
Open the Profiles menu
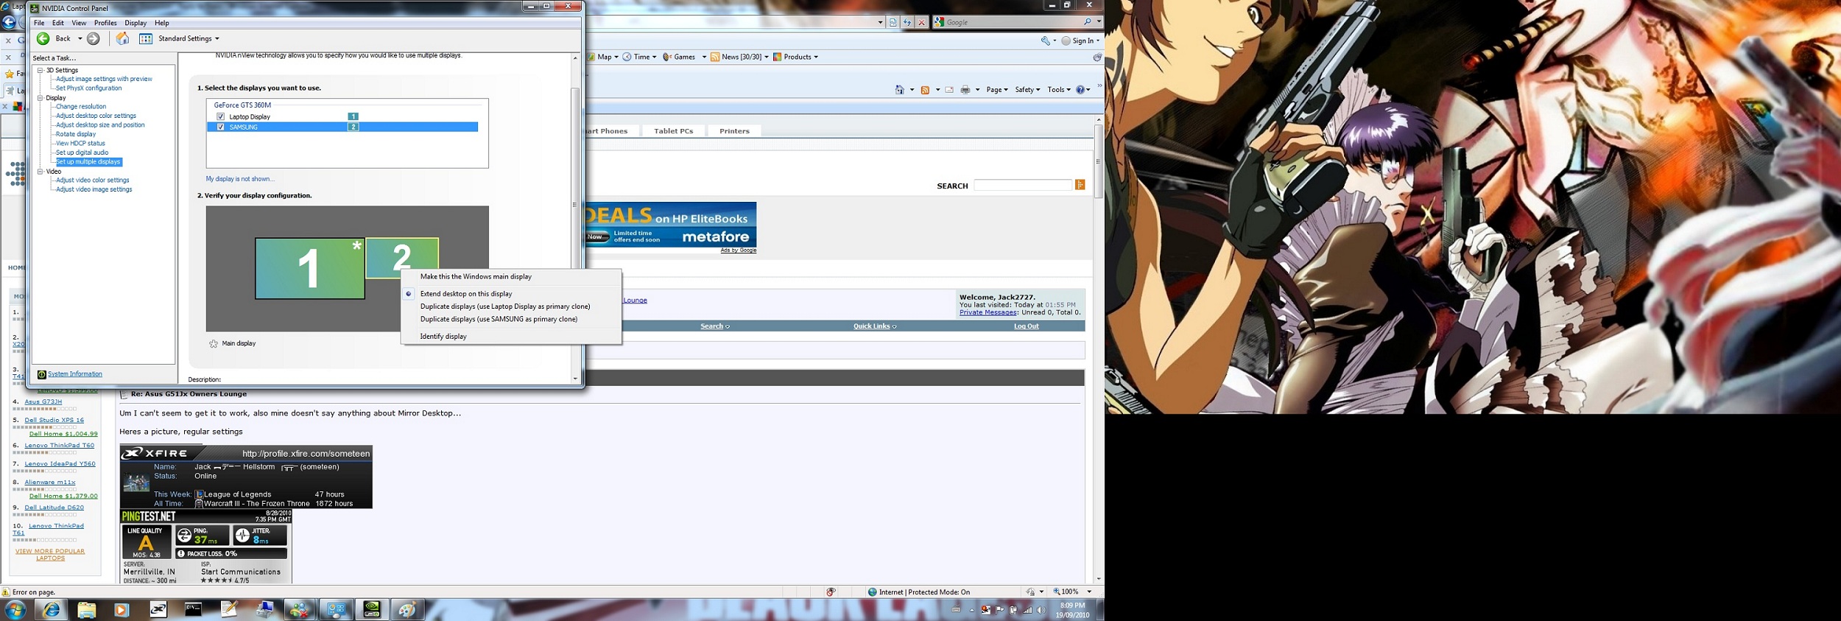tap(105, 23)
